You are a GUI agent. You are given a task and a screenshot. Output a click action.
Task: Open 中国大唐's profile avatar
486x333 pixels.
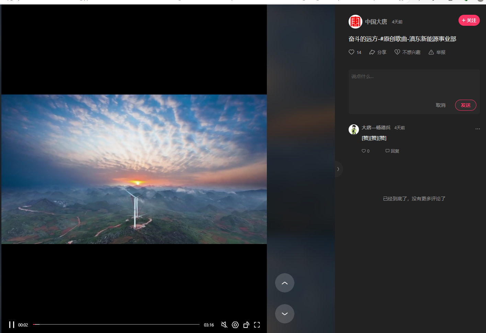[355, 21]
